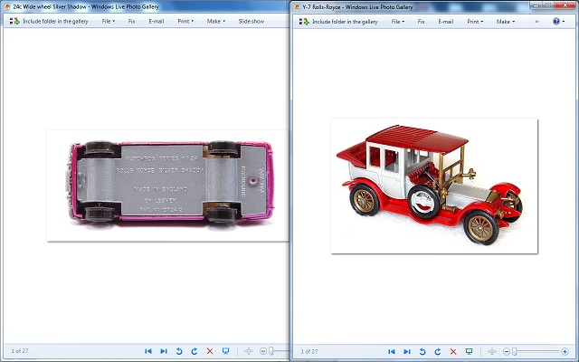Start slide show icon in Rolls-Royce window

tap(469, 350)
